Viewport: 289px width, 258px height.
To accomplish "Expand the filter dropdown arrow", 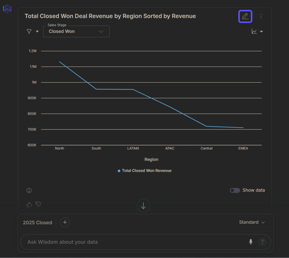I will pos(37,31).
